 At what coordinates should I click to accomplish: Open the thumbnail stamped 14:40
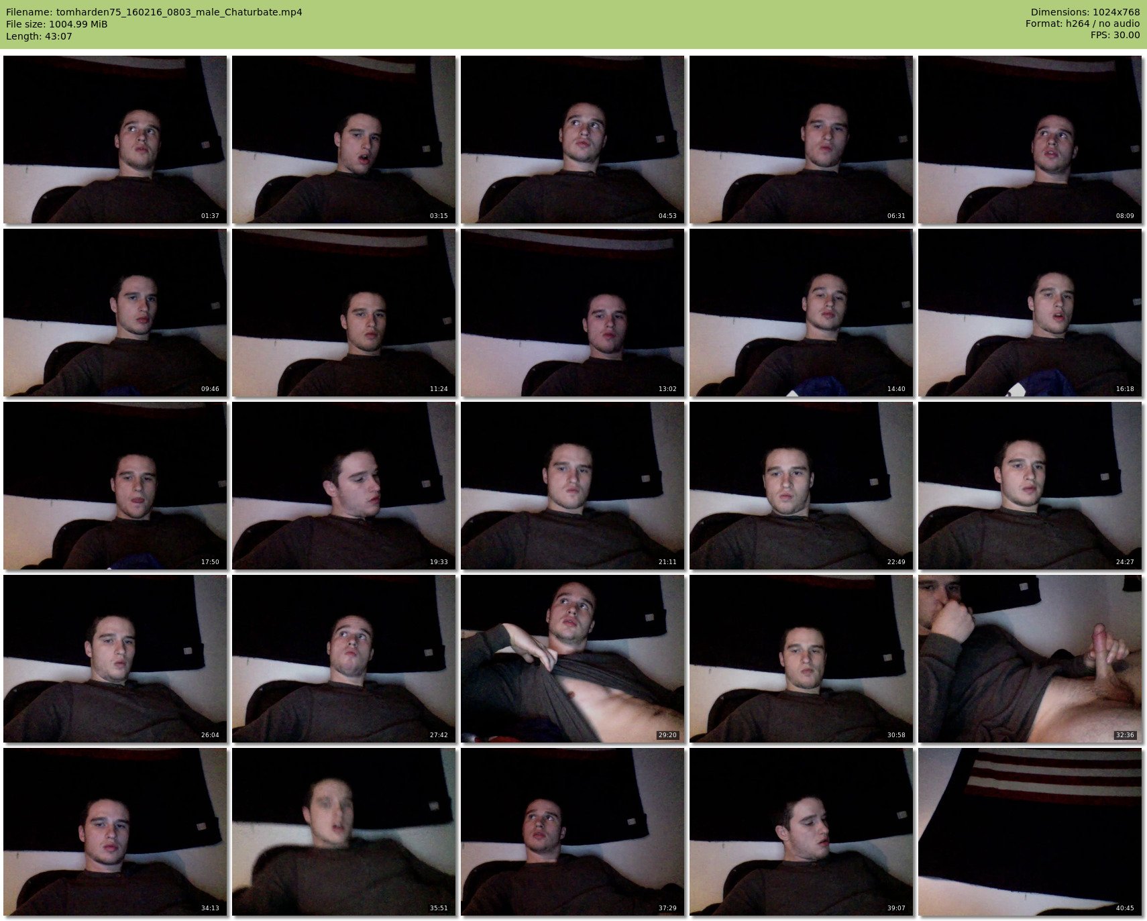coord(802,313)
